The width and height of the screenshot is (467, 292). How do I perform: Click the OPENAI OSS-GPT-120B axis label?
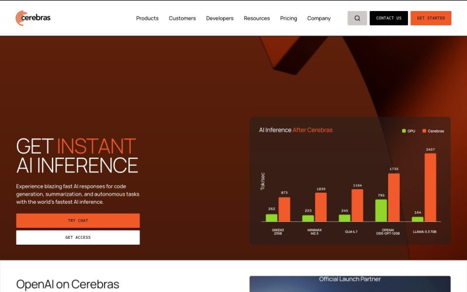388,231
